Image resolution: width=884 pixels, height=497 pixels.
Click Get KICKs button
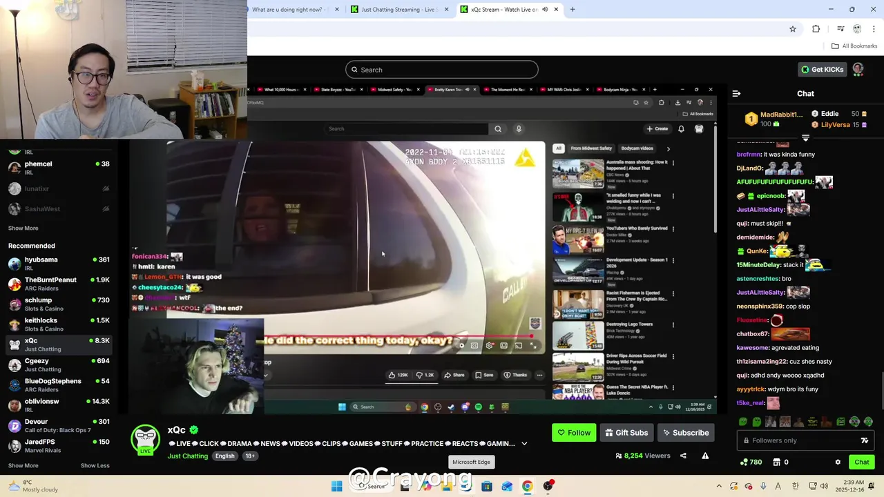pos(822,69)
